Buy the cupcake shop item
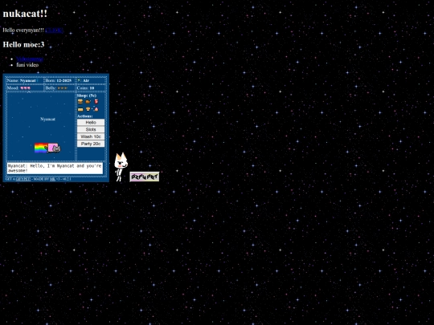Screen dimensions: 434x325 click(x=88, y=109)
